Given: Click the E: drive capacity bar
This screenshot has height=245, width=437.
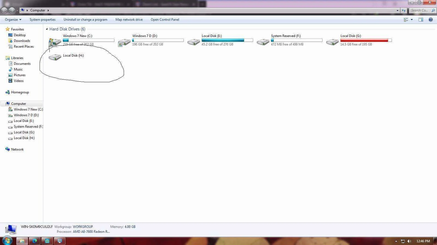Looking at the screenshot, I should click(227, 40).
